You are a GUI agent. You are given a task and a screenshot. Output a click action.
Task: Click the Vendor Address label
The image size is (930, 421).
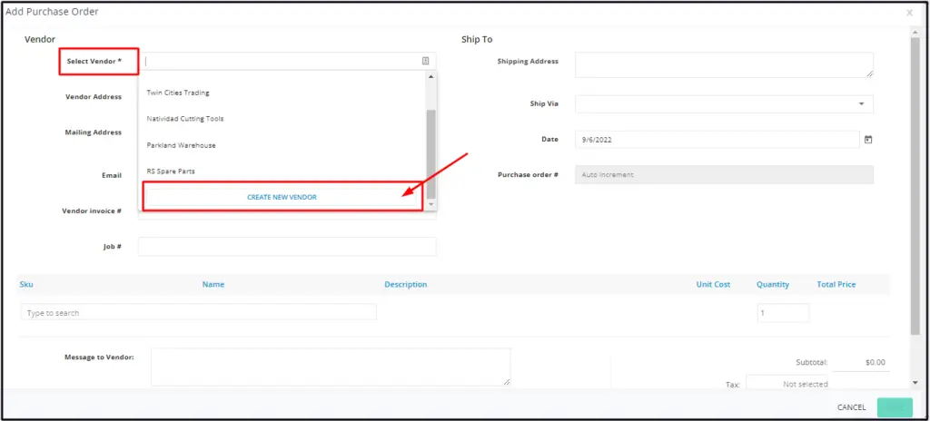tap(94, 97)
